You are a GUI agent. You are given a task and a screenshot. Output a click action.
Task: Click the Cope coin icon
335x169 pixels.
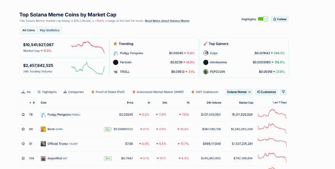coord(206,53)
